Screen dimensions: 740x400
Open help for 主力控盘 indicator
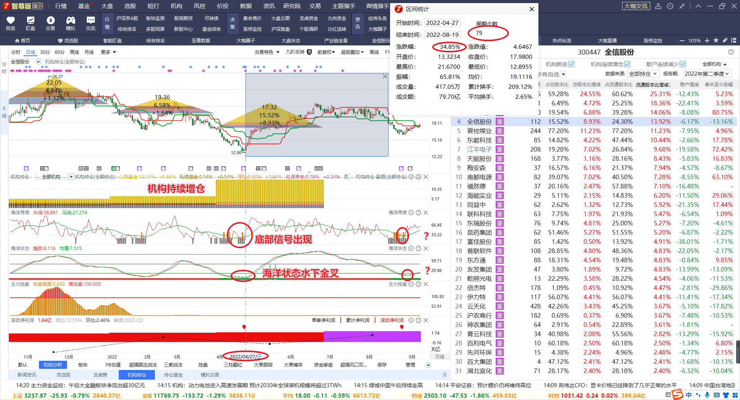coord(418,284)
